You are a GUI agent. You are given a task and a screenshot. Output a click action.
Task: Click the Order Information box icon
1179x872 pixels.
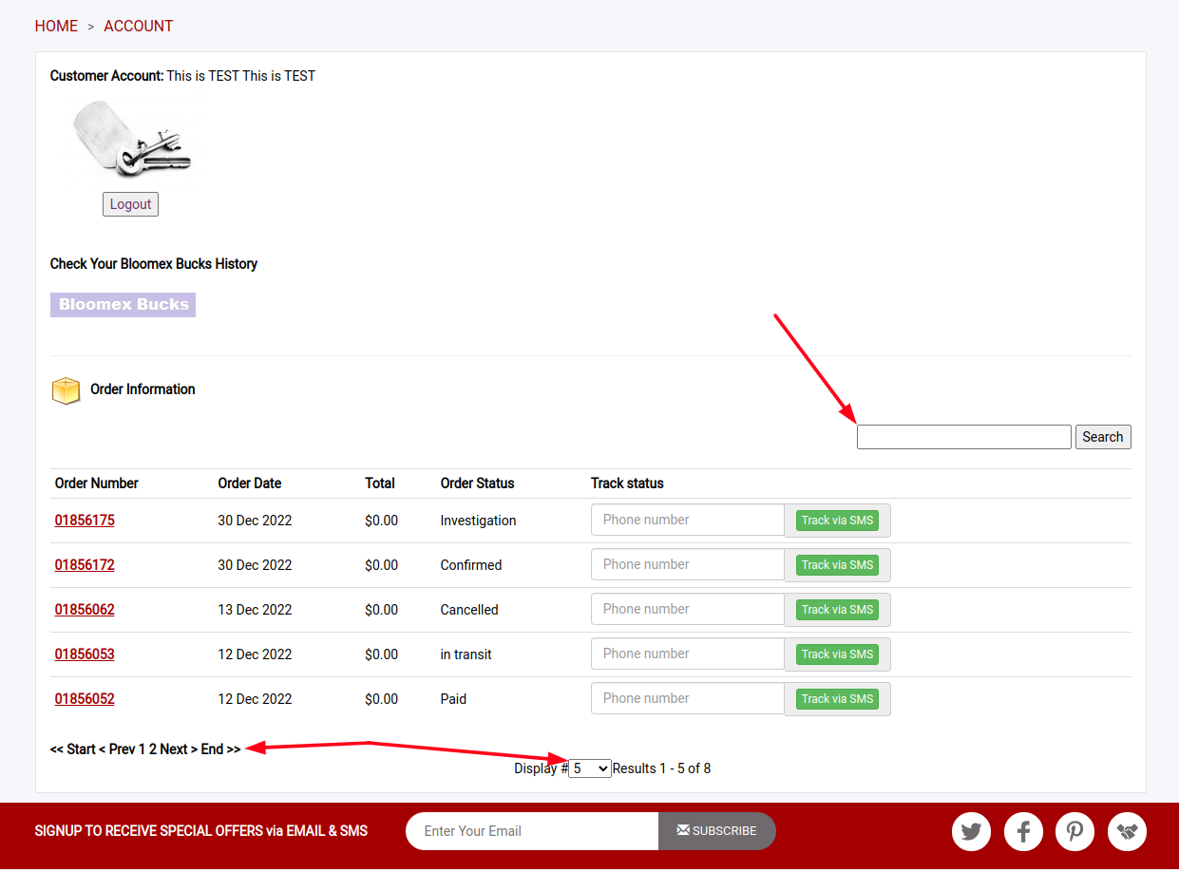click(x=66, y=390)
